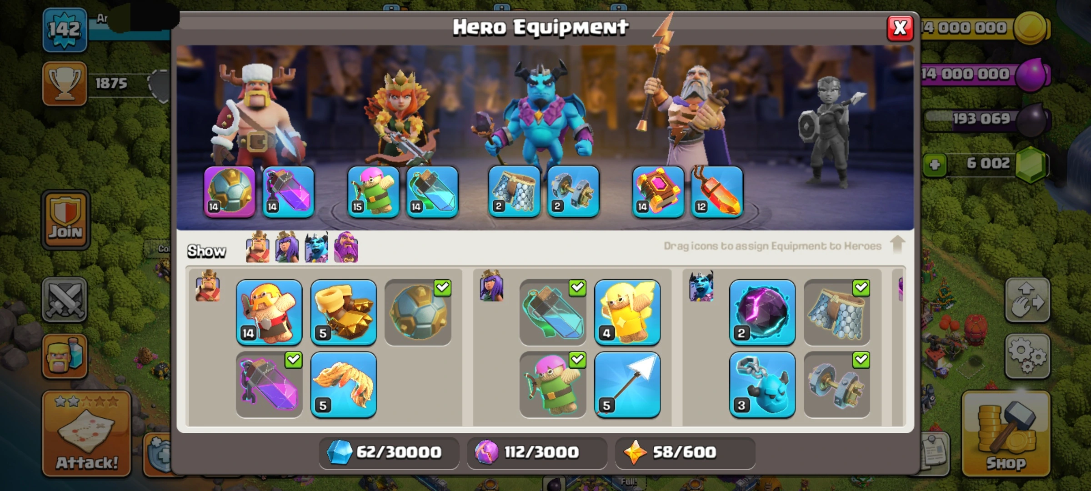Unequip the checked dumbbell equipment in Minion Prince list

click(837, 385)
